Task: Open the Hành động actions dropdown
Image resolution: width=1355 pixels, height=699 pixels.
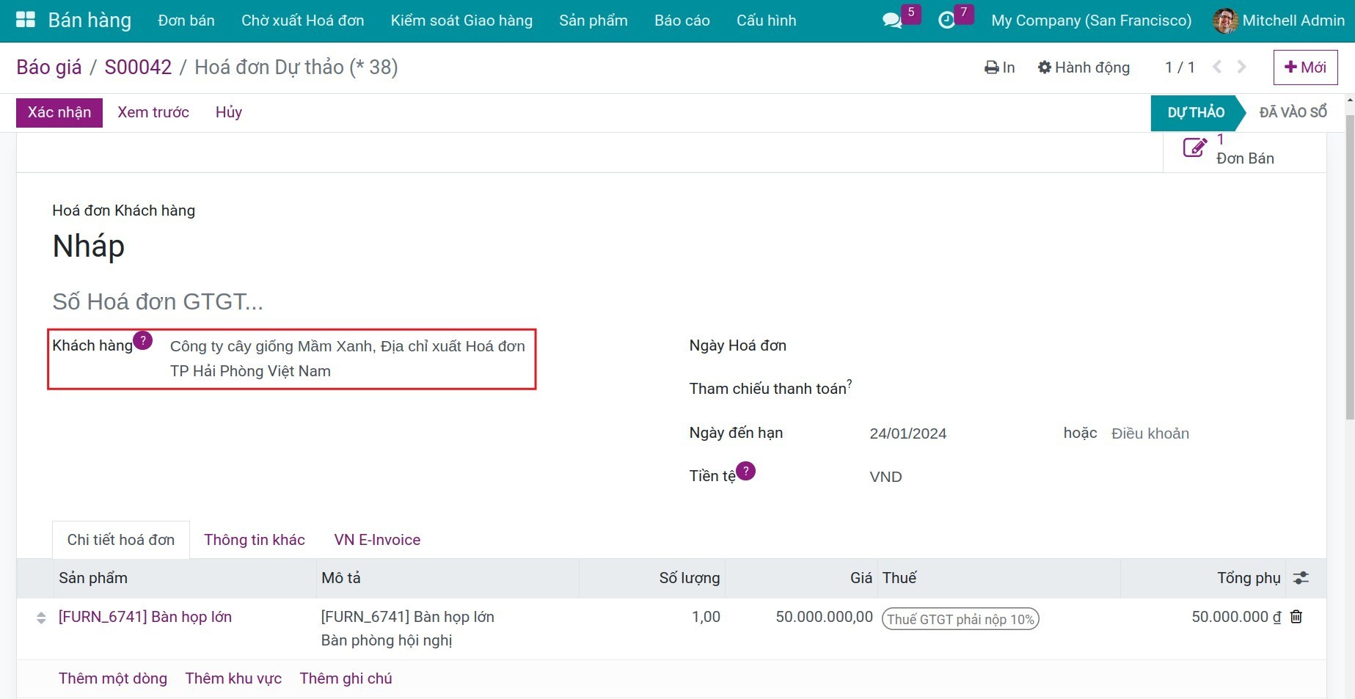Action: pyautogui.click(x=1084, y=67)
